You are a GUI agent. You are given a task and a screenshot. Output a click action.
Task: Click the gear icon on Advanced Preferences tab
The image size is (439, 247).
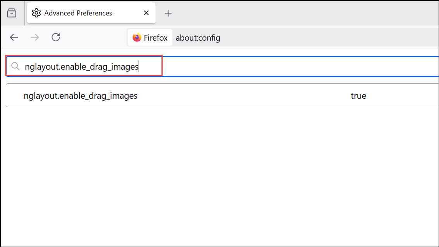36,13
